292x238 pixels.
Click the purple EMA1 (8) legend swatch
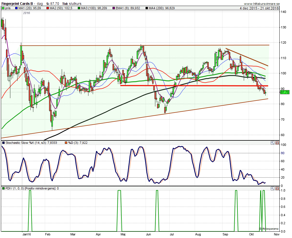[x=114, y=8]
